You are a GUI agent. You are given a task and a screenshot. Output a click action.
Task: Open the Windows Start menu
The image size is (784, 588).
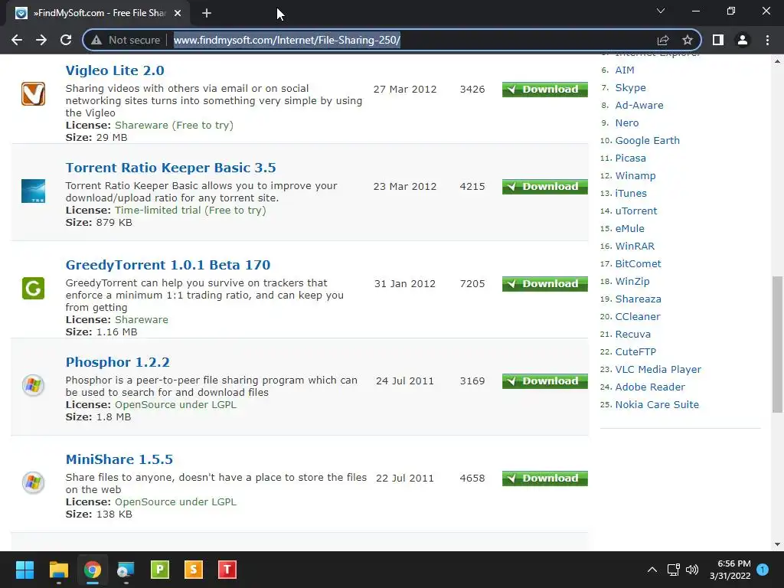(24, 570)
